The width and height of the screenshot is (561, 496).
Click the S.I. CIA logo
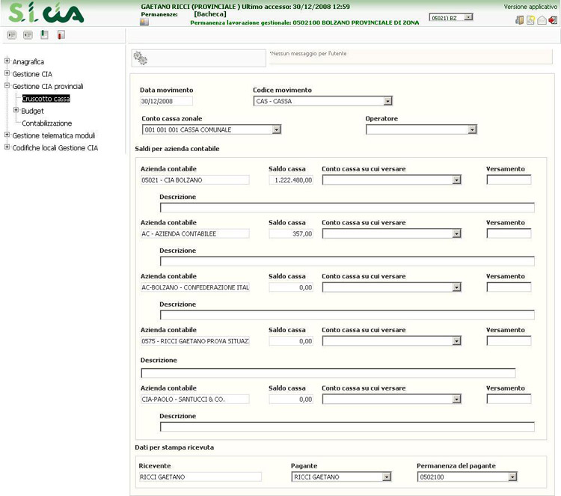[x=46, y=13]
